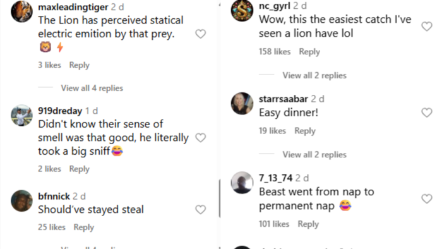Reply to bfnnick's 'Should've stayed steal' comment
The image size is (442, 249).
point(84,228)
